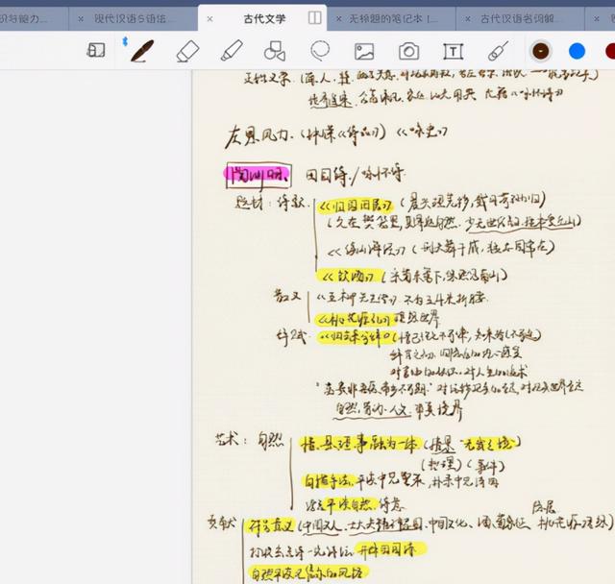The height and width of the screenshot is (584, 615).
Task: Tap the yellow-highlighted 《归园田居》 title
Action: pyautogui.click(x=356, y=206)
